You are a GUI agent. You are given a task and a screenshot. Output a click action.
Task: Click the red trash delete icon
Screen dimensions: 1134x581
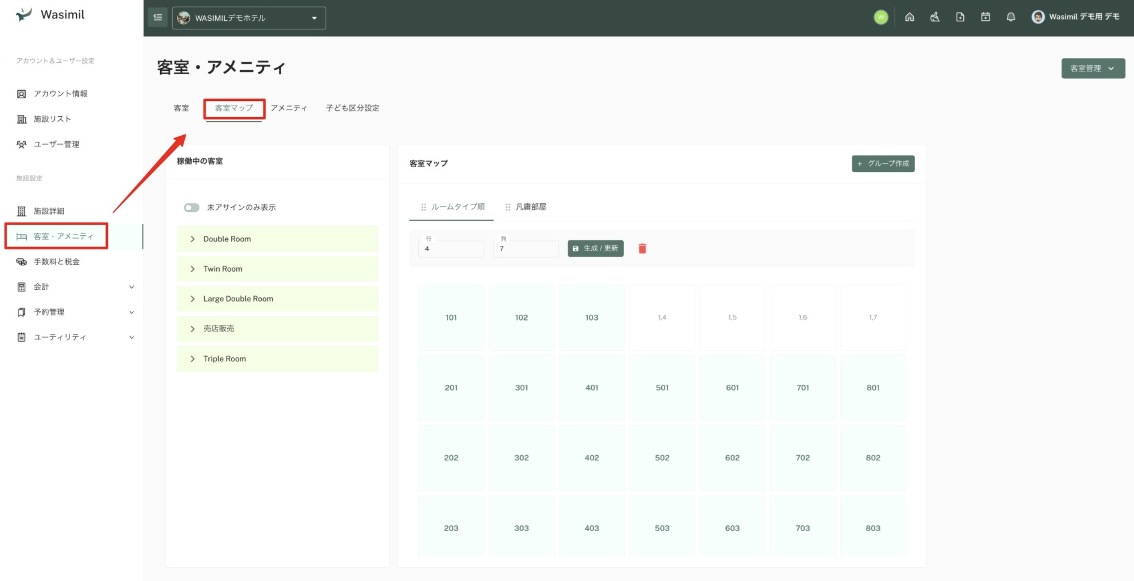(642, 248)
